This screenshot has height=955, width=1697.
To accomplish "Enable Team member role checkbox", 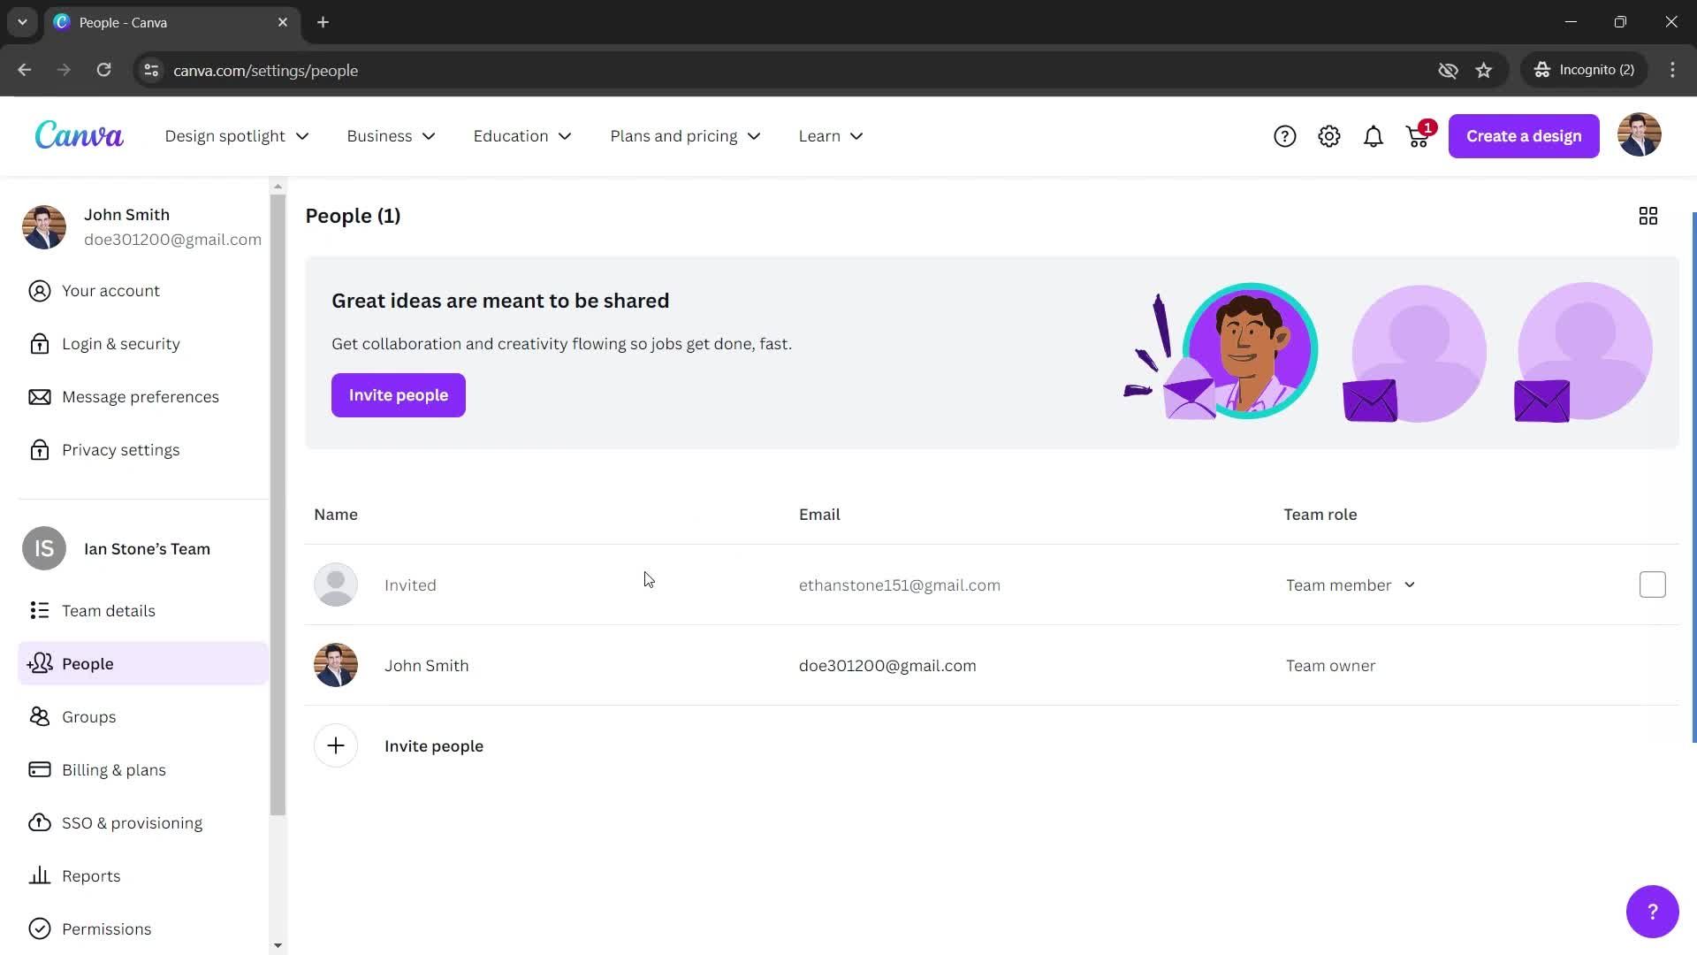I will [1653, 584].
